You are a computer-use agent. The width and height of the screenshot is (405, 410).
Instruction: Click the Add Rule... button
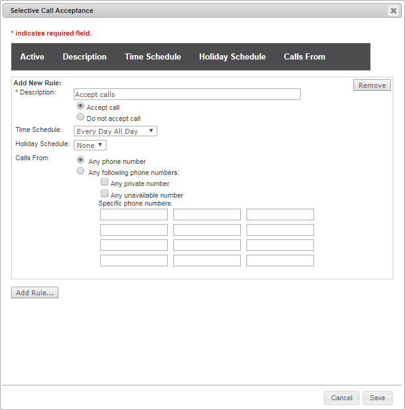[34, 293]
